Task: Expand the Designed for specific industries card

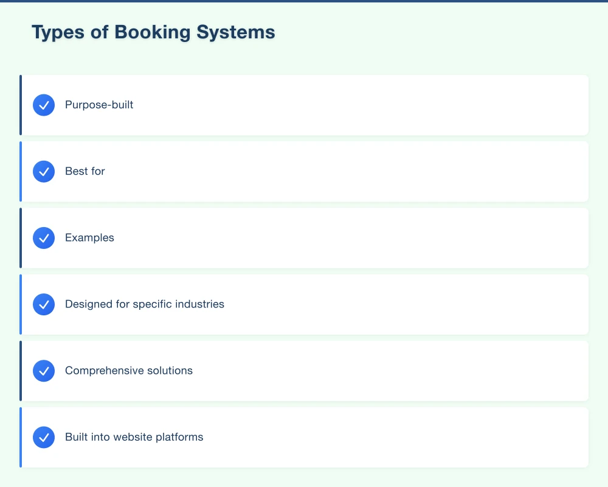Action: pyautogui.click(x=304, y=304)
